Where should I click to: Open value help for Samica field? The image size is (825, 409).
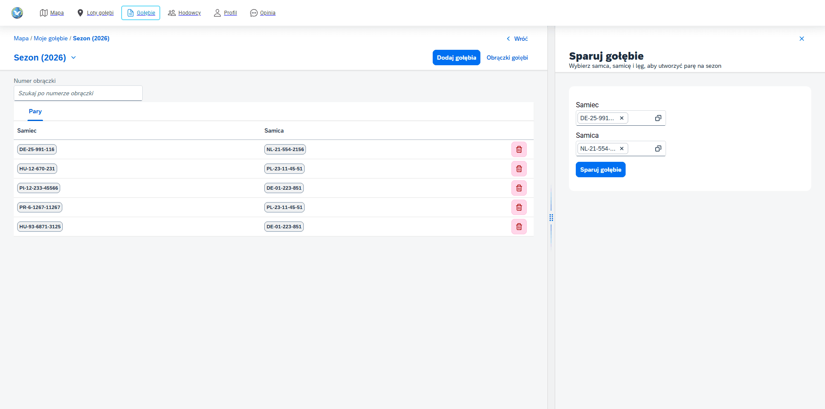click(x=658, y=148)
